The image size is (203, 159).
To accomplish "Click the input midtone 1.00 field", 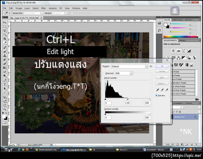I will pos(128,103).
